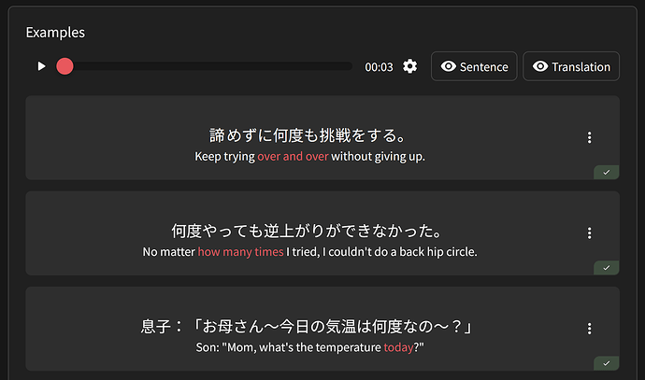The image size is (645, 380).
Task: Select the sentence 何度やっても逆上がりができなかった。
Action: pyautogui.click(x=308, y=231)
